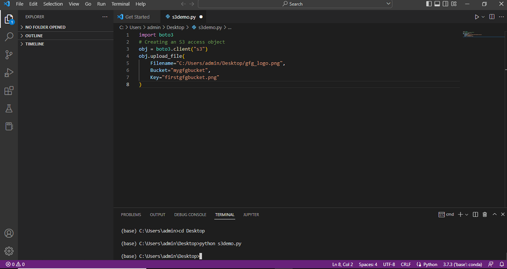Maximize the terminal panel size

(494, 215)
